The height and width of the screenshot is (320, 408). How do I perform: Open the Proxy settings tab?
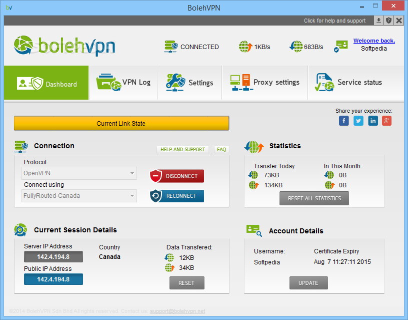(265, 83)
